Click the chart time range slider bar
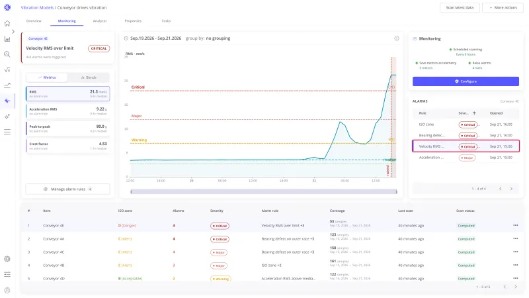The width and height of the screenshot is (529, 298). click(x=263, y=191)
